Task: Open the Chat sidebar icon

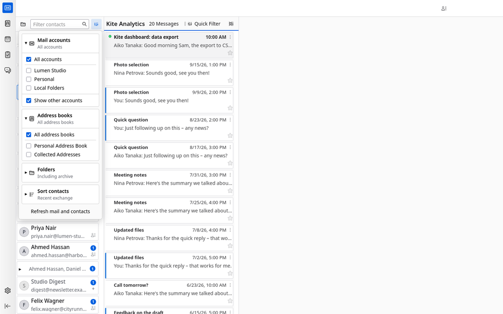Action: click(8, 70)
